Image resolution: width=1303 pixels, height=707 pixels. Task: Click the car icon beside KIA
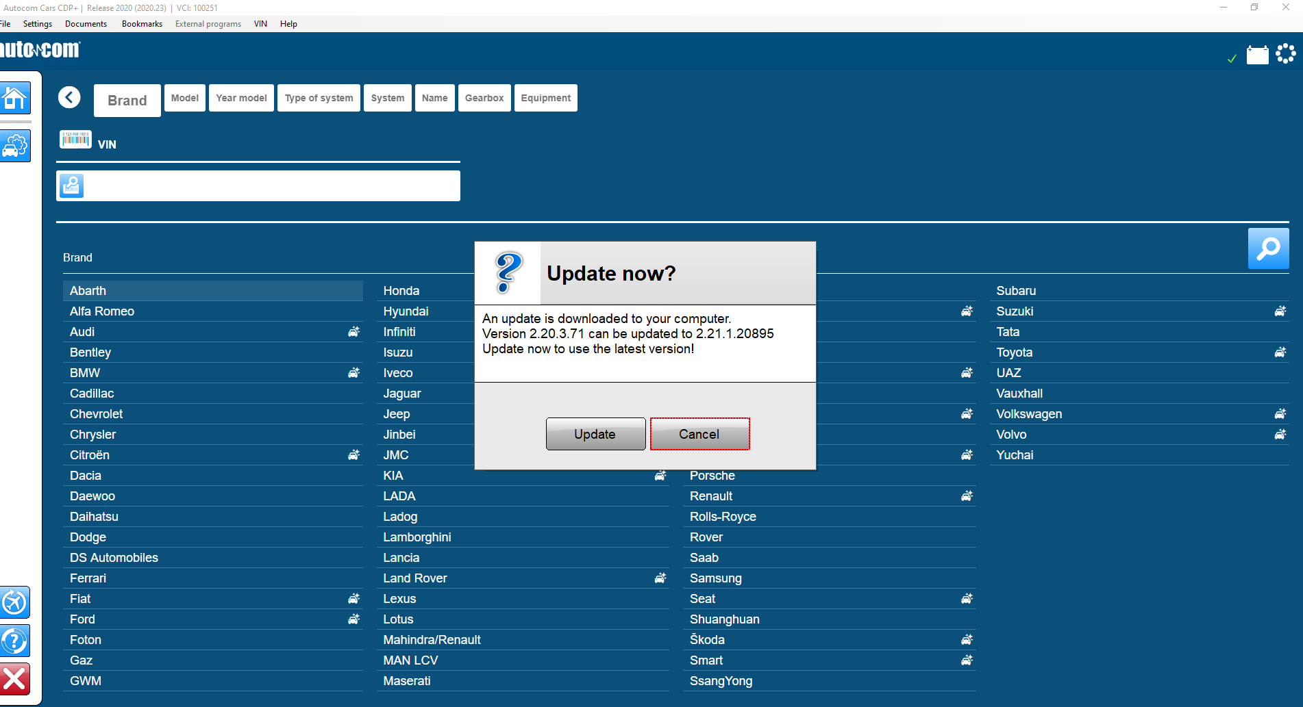tap(660, 476)
